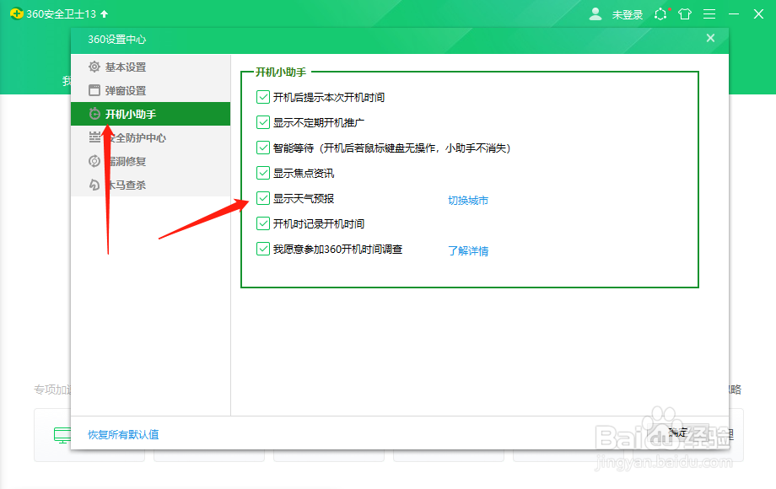Open the upgrade notification icon with red dot
The image size is (776, 489).
tap(661, 14)
